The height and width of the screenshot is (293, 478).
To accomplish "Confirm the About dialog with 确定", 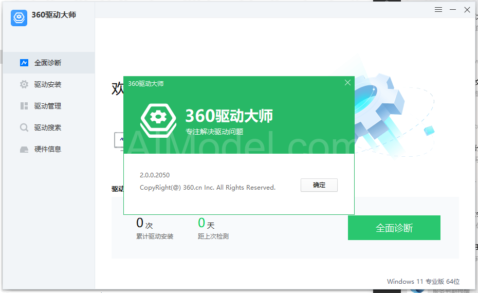I will [x=319, y=185].
